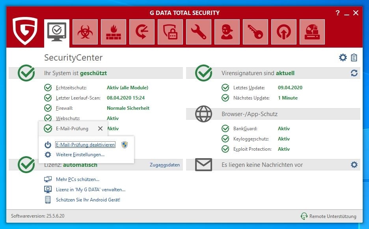This screenshot has width=369, height=229.
Task: Open the Backup arrow tab
Action: coord(142,32)
